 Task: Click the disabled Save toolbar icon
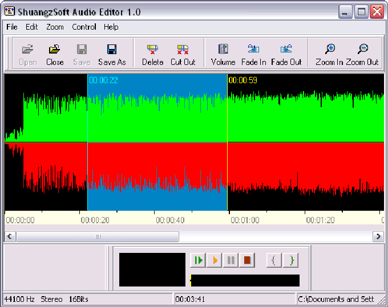(x=82, y=55)
